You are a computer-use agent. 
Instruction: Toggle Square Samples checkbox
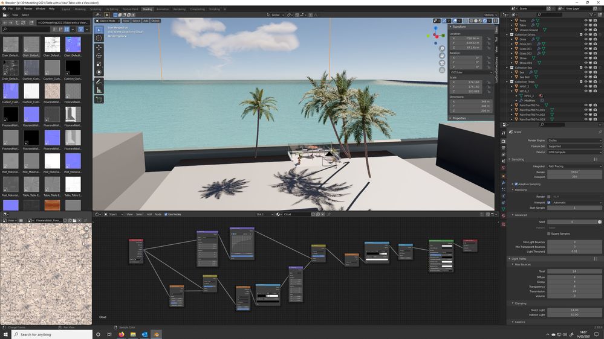[x=549, y=233]
